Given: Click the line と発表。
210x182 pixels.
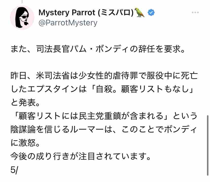Looking at the screenshot, I should coord(25,103).
